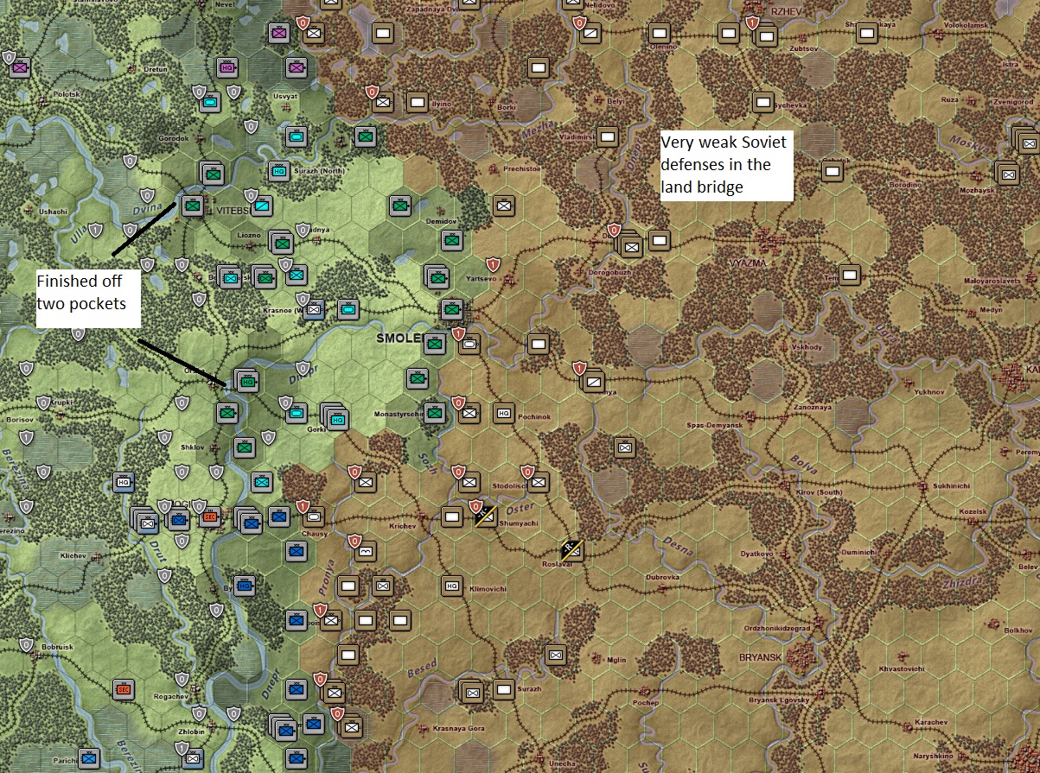Click the VYAZMA city label

[748, 262]
